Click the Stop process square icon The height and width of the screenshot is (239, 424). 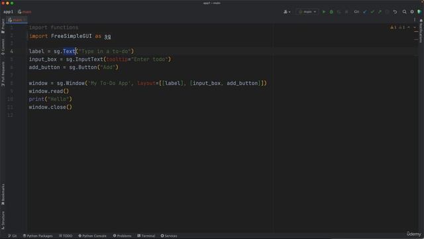tap(346, 12)
